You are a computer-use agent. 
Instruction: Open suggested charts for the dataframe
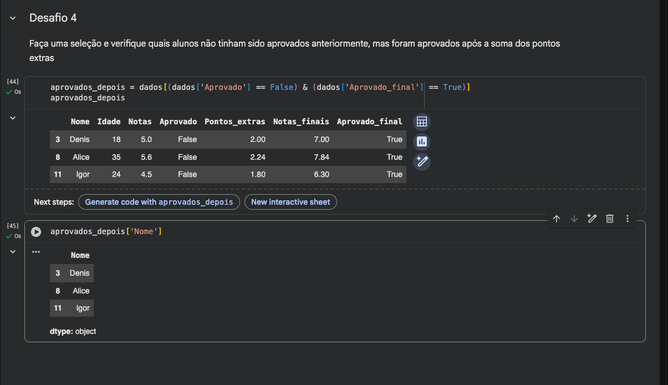tap(422, 142)
